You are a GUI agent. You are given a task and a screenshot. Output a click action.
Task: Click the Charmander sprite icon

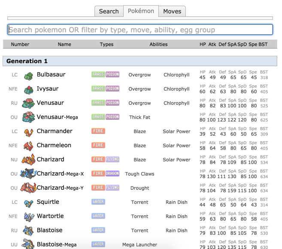tap(29, 133)
